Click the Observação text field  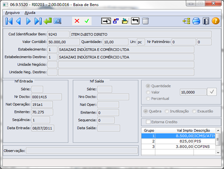[x=82, y=151]
